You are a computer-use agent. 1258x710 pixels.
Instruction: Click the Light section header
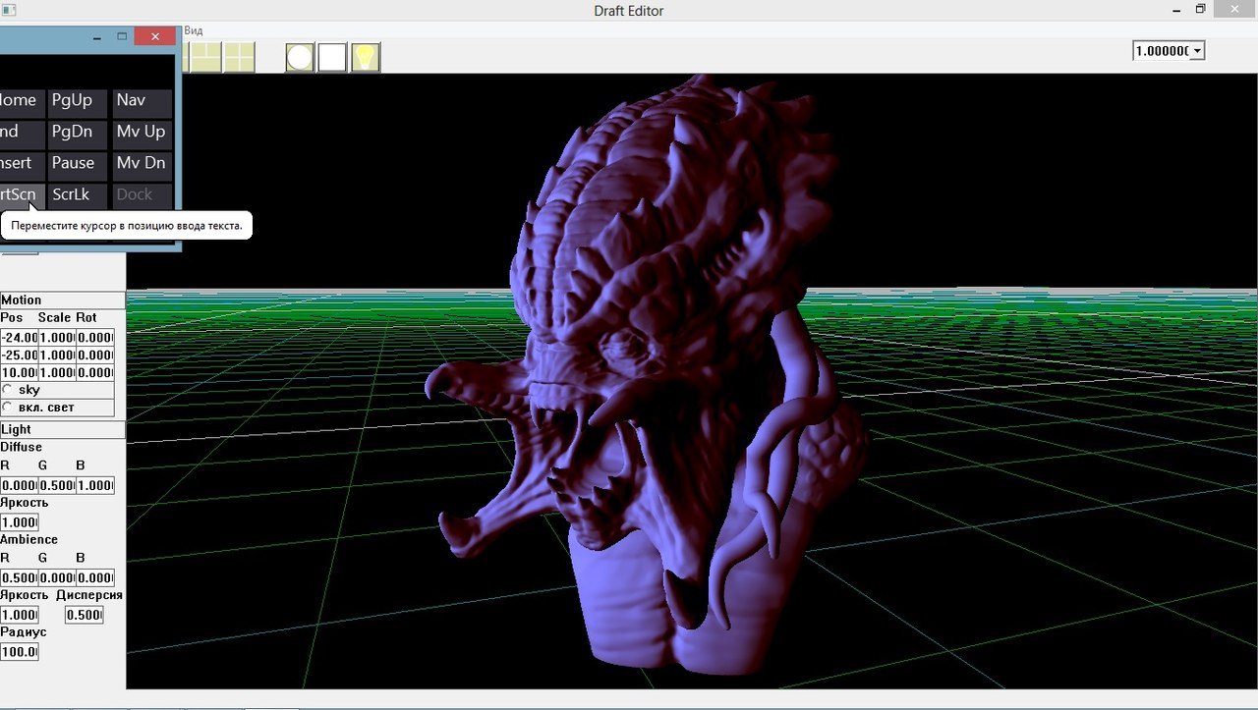63,429
